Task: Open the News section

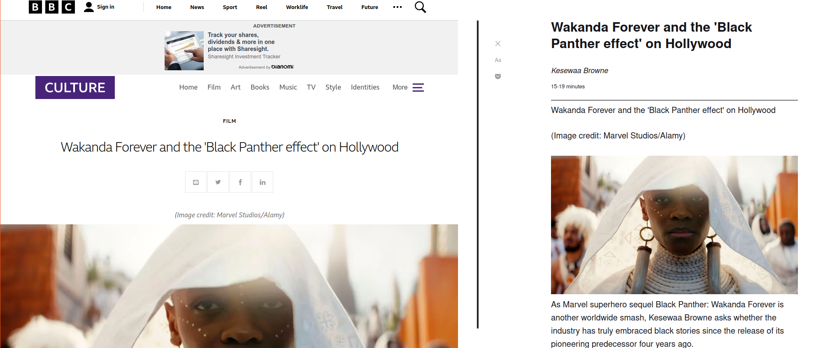Action: (x=197, y=7)
